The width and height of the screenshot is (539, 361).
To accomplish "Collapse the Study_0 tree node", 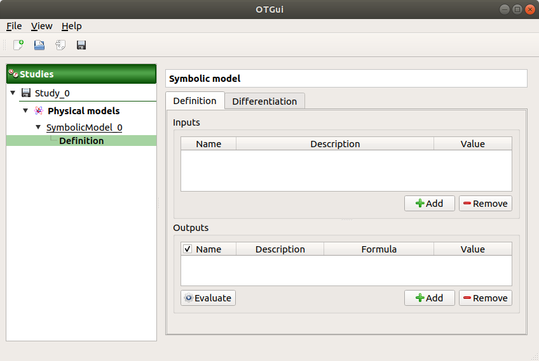I will pos(13,93).
